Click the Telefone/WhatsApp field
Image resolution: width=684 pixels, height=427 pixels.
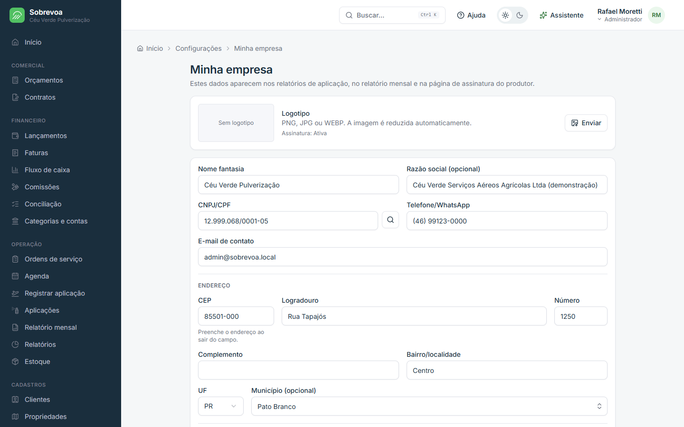coord(507,221)
